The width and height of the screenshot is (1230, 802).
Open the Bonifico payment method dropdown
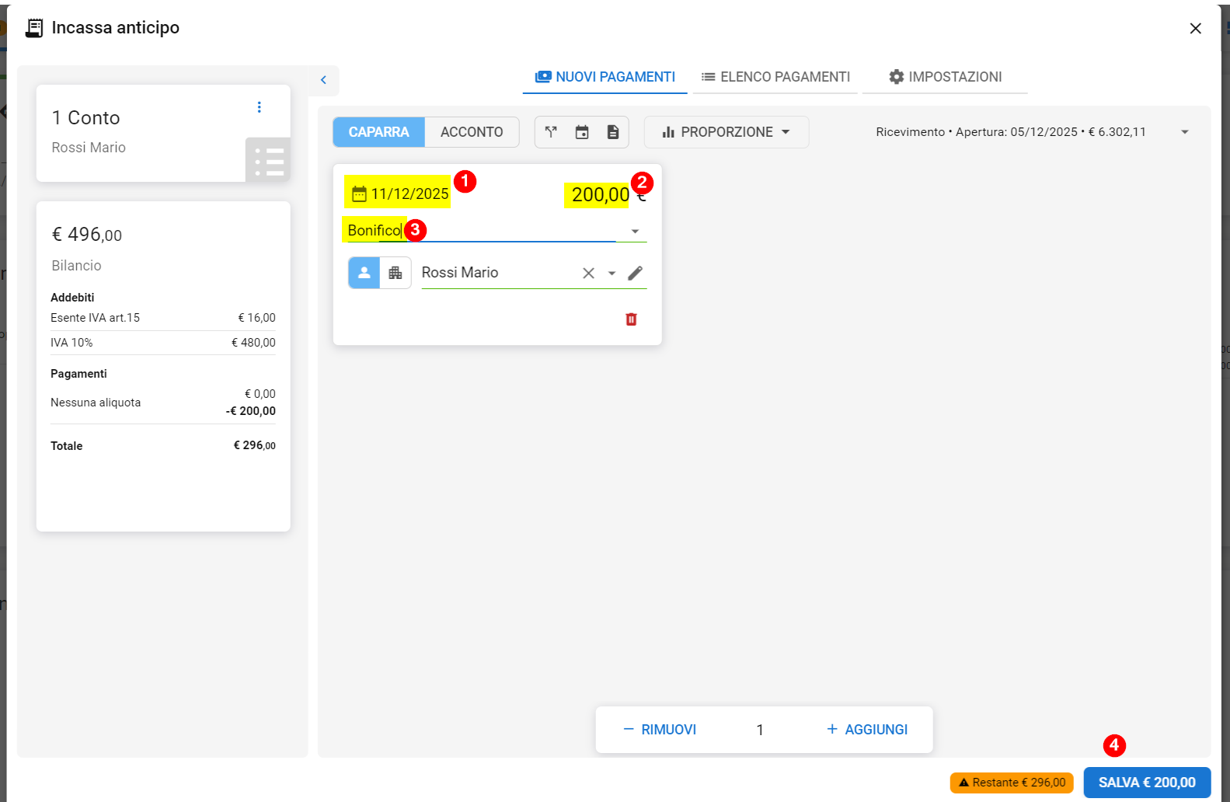pos(635,231)
